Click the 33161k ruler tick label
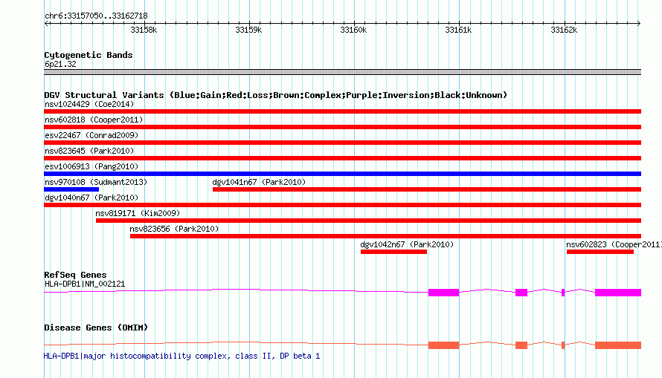 click(x=458, y=30)
